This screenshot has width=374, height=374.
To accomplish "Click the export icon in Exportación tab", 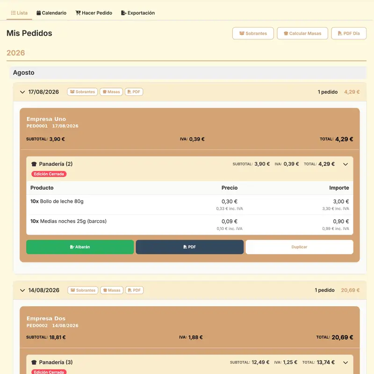I will point(124,13).
